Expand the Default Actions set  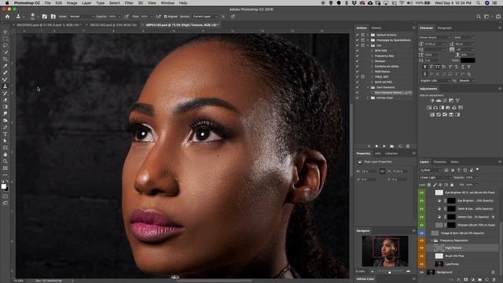click(368, 35)
